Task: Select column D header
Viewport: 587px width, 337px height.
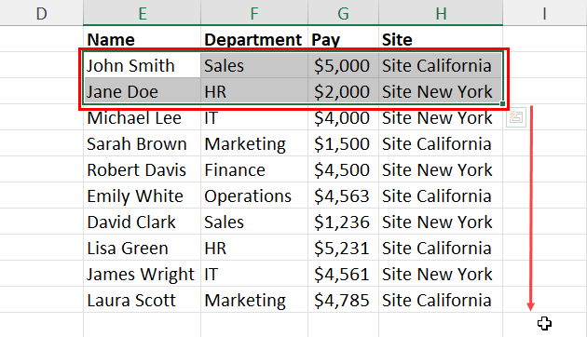Action: click(42, 13)
